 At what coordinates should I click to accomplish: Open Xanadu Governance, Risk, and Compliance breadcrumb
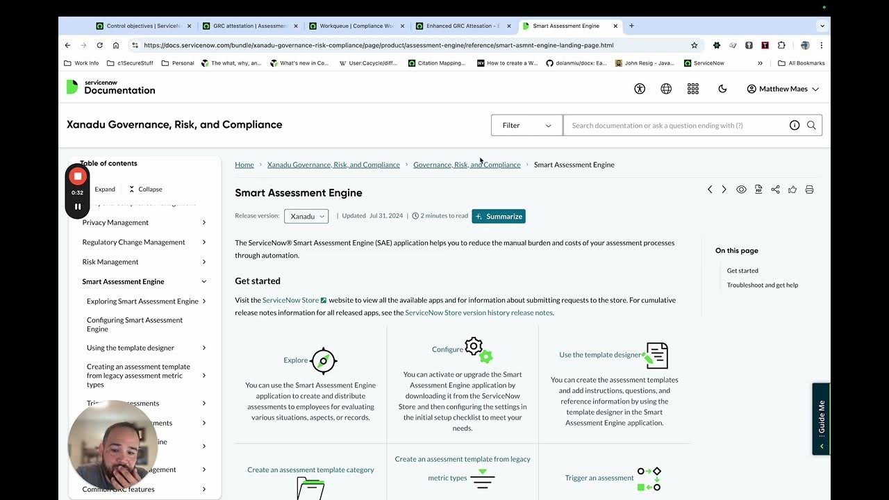coord(333,165)
